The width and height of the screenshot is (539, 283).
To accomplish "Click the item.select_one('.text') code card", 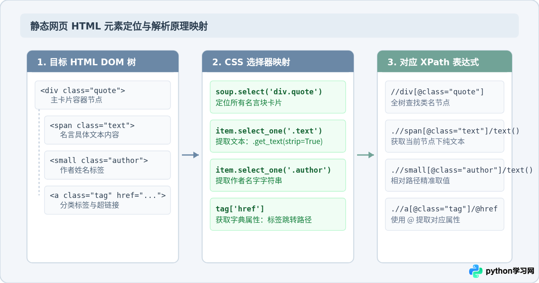I will [278, 136].
